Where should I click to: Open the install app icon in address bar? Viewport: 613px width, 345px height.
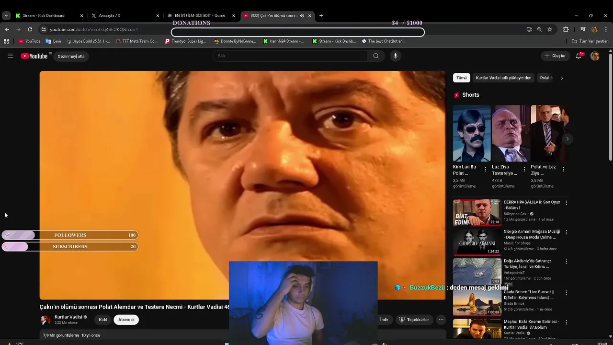click(529, 29)
